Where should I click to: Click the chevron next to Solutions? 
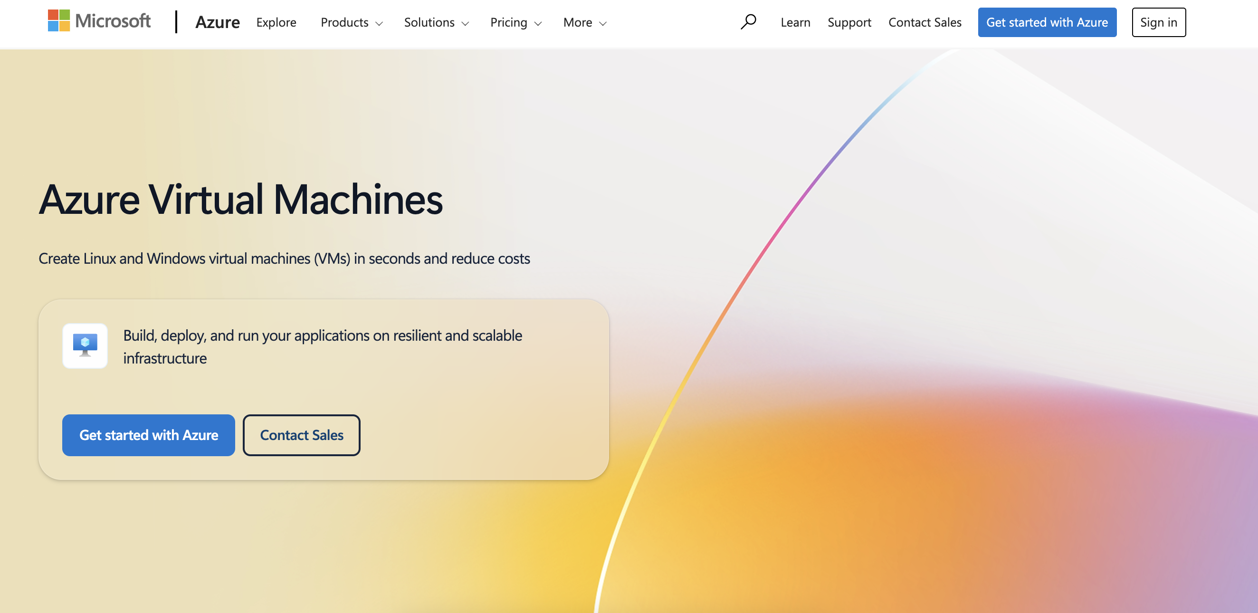click(x=465, y=23)
